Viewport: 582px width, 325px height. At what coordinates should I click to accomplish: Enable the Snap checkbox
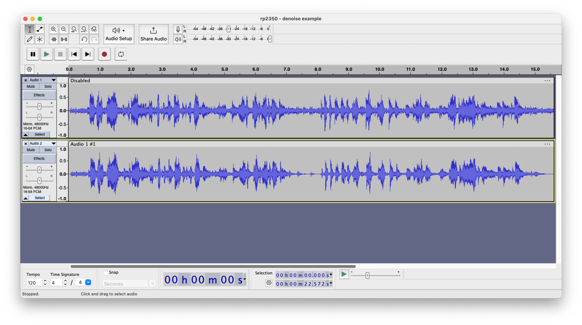pos(105,272)
